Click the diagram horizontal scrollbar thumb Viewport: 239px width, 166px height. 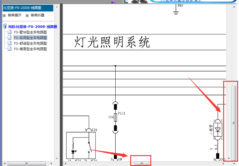[x=142, y=164]
